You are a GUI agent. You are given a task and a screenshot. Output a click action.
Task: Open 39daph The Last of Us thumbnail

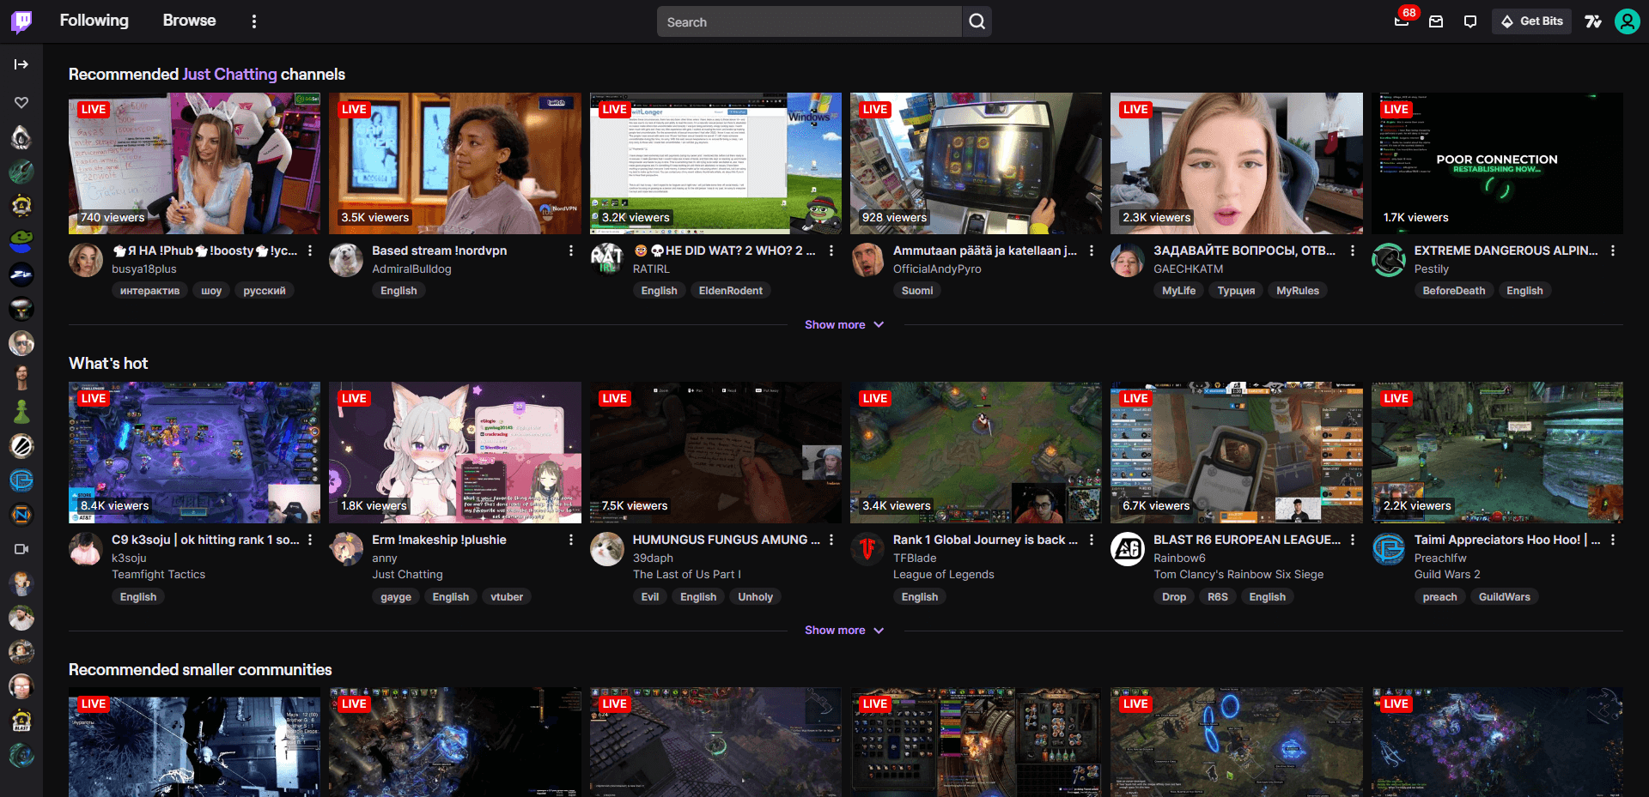715,452
